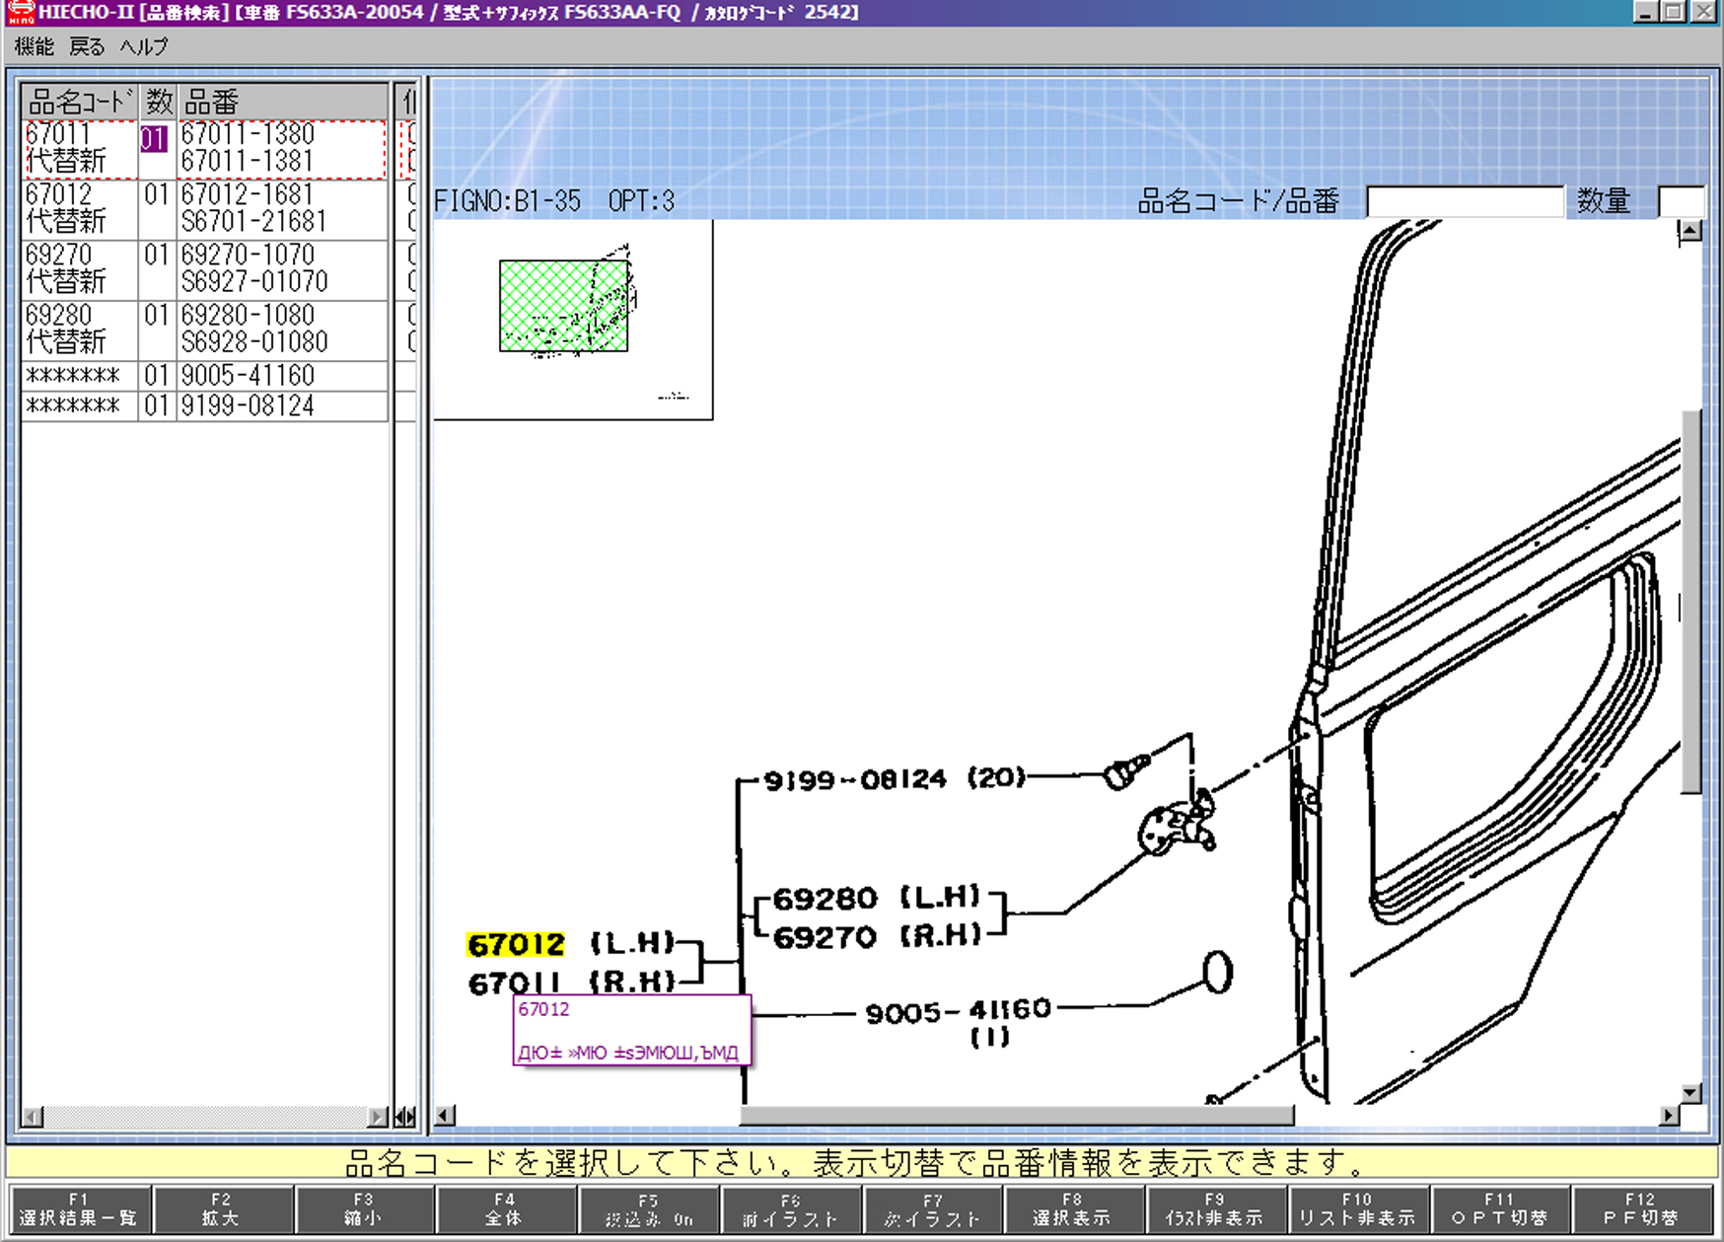Open the ヘルプ menu
The image size is (1724, 1242).
coord(144,46)
